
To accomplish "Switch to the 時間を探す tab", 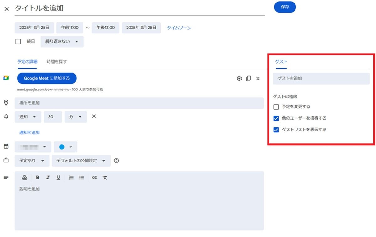I will (x=57, y=62).
